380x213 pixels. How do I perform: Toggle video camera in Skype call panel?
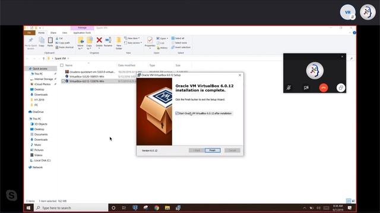[306, 88]
